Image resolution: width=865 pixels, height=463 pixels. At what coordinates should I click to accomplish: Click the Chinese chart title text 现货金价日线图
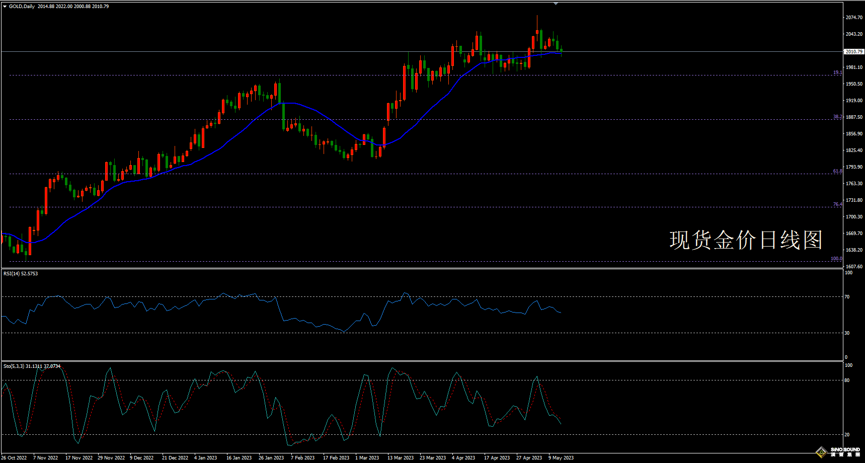tap(745, 240)
